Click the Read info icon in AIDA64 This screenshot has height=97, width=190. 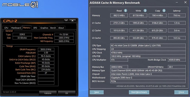(x=126, y=11)
